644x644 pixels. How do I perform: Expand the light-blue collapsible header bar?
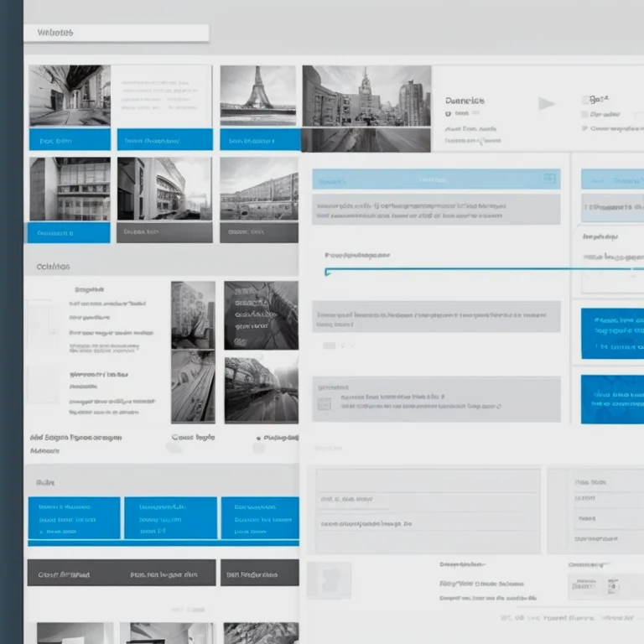point(436,179)
